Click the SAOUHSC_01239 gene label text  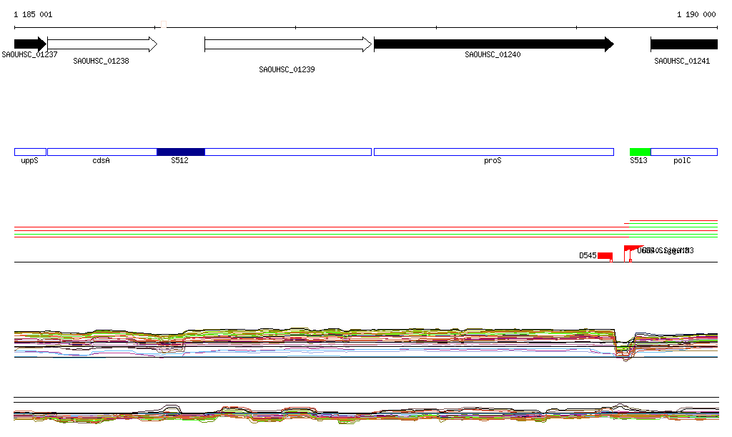point(287,70)
